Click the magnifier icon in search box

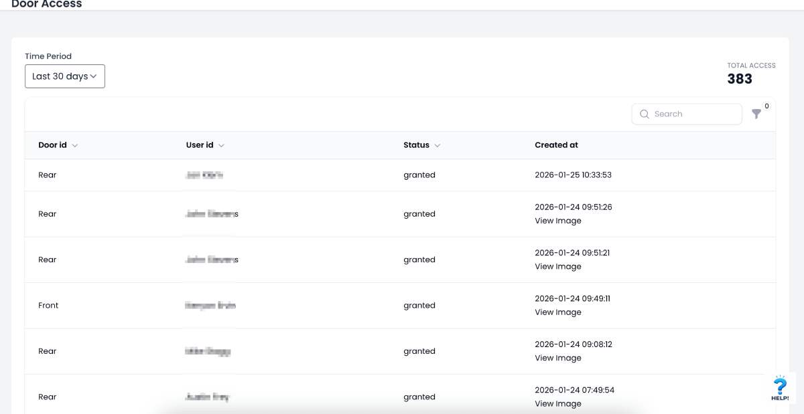(645, 114)
